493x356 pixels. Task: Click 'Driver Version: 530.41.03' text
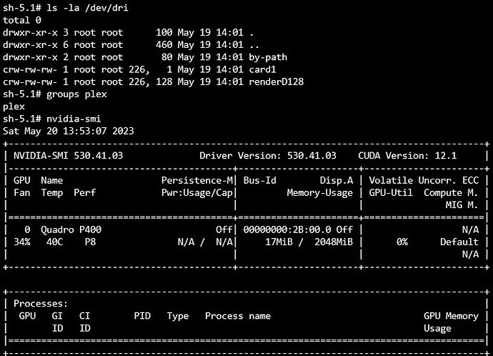[x=268, y=156]
